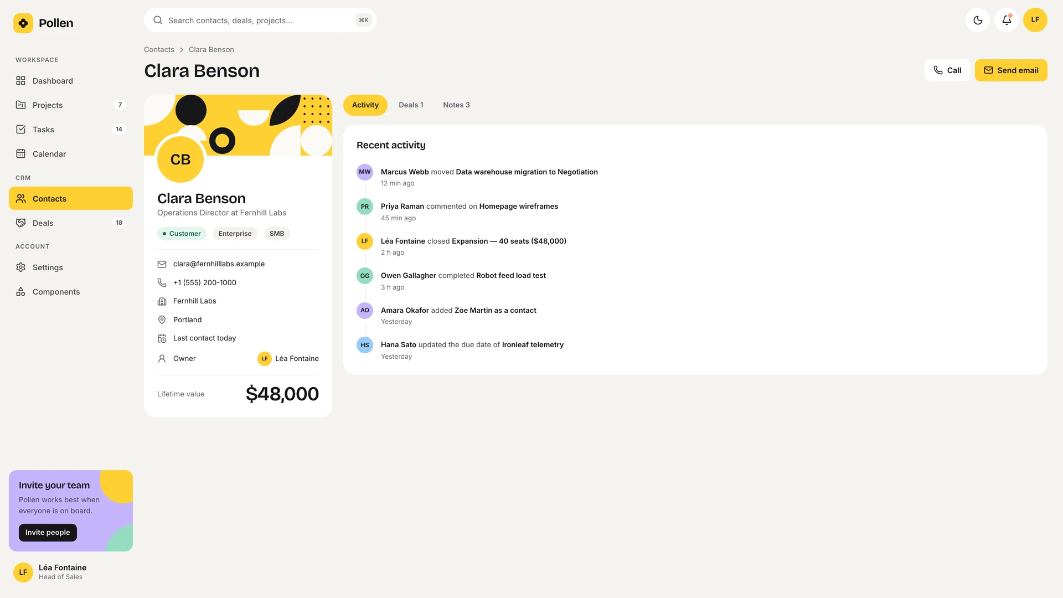Click the Settings gear icon
1063x598 pixels.
point(21,267)
